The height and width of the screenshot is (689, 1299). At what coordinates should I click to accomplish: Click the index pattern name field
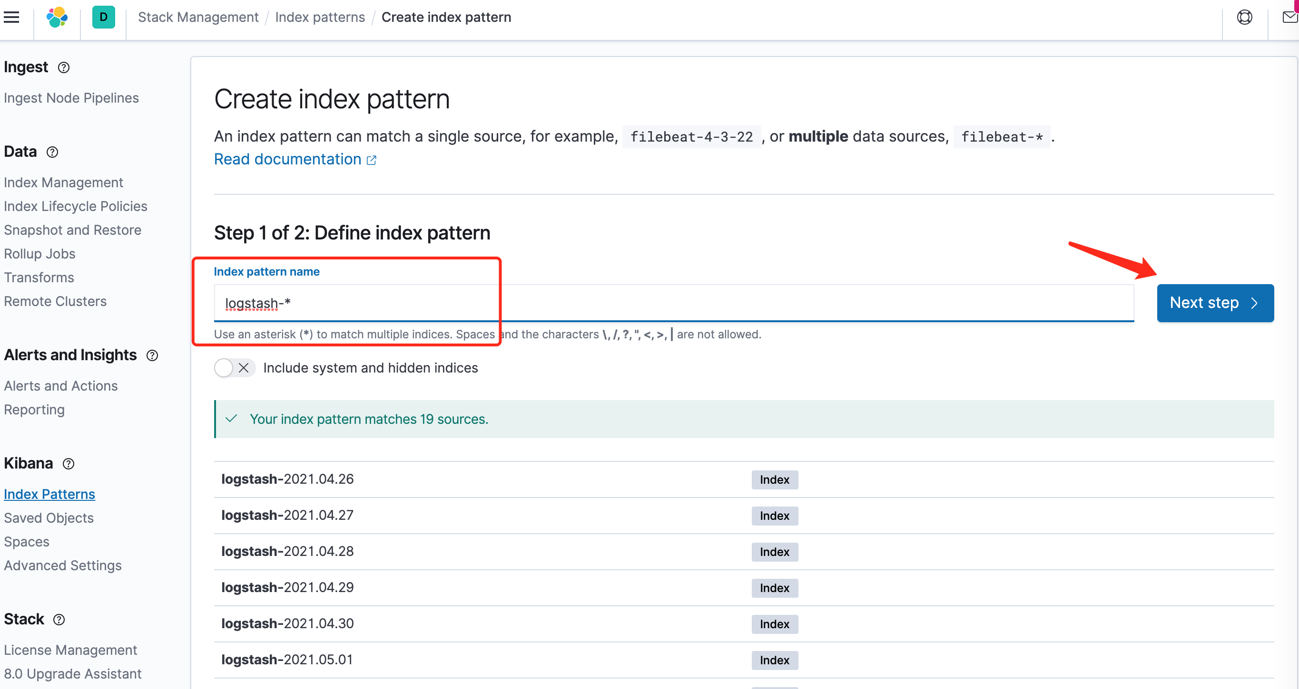tap(673, 303)
